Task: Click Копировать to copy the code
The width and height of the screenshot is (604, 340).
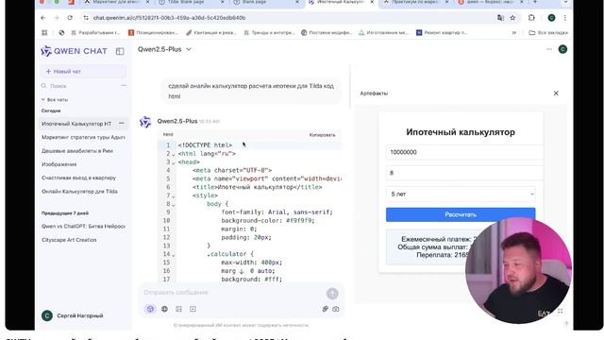Action: (322, 135)
